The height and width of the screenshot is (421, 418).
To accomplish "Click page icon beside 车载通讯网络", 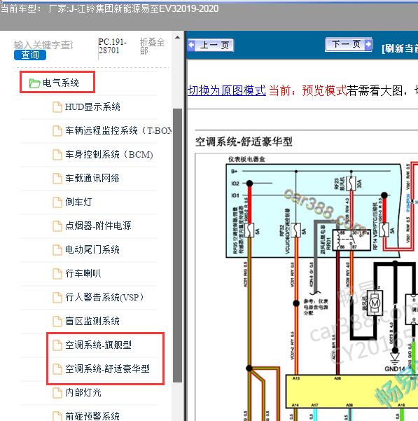I will pyautogui.click(x=57, y=179).
